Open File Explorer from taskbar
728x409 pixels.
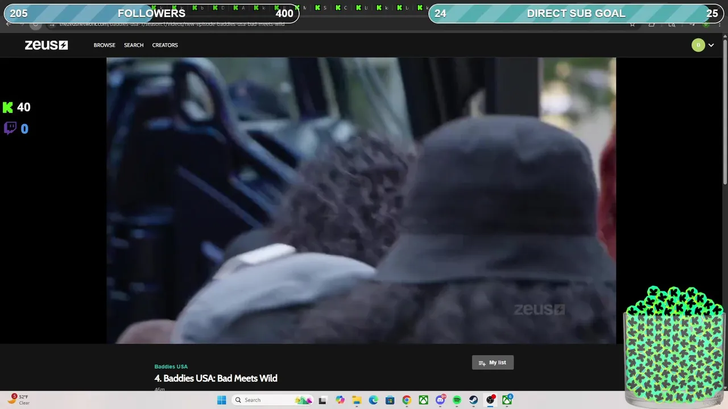pos(357,400)
